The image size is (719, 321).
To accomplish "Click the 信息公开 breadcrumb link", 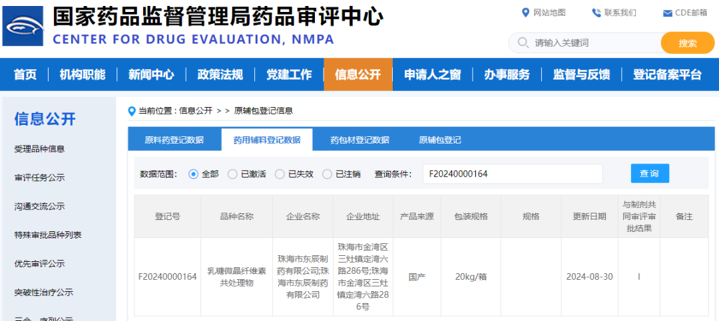I will (x=195, y=111).
